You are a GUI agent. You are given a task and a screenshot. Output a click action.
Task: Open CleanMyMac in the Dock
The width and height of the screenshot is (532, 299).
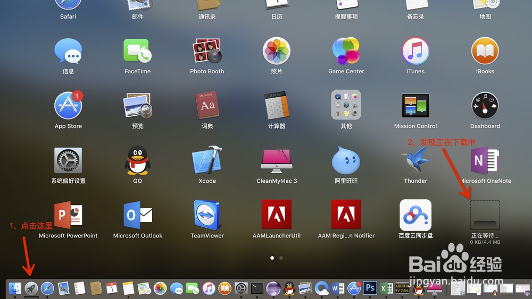point(435,289)
